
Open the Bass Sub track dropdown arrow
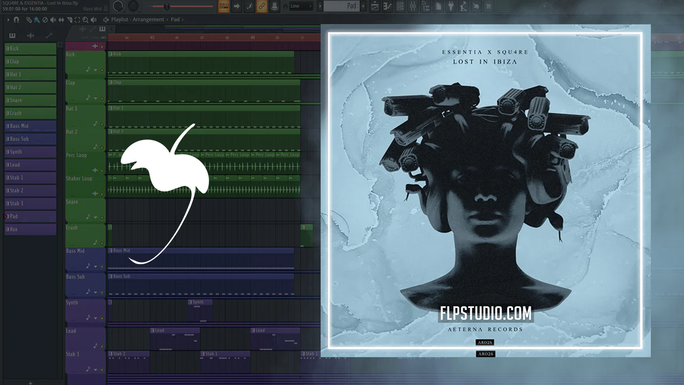click(x=96, y=292)
